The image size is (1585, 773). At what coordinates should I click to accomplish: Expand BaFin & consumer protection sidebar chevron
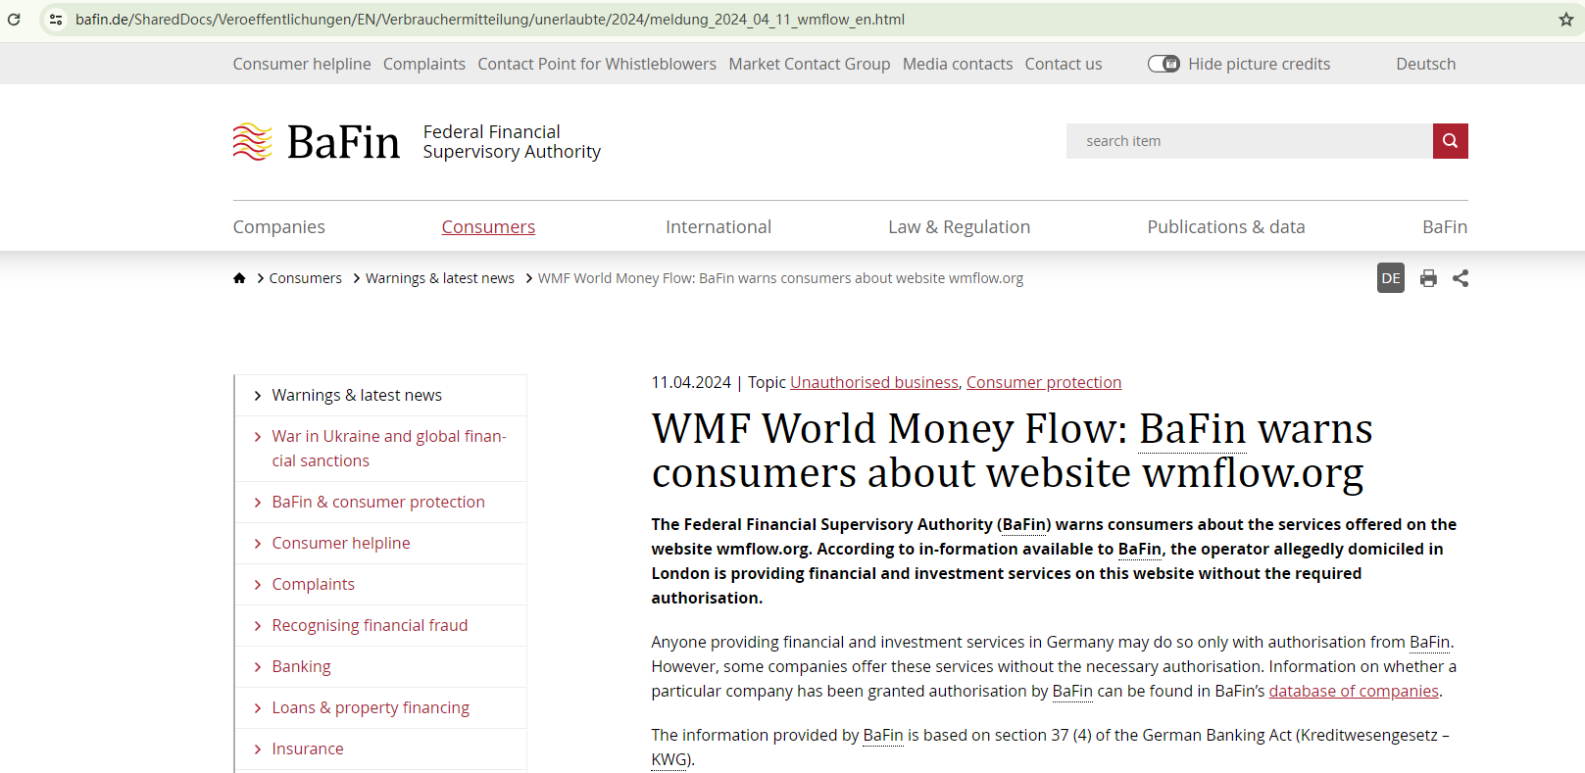258,503
